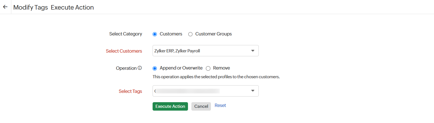Click the Reset link
Viewport: 434px width, 123px height.
click(x=220, y=106)
